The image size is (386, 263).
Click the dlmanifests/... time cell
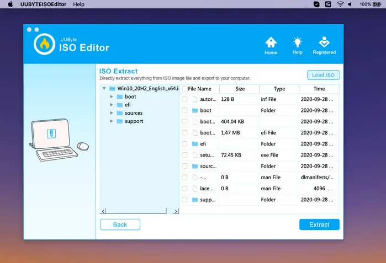pos(317,177)
